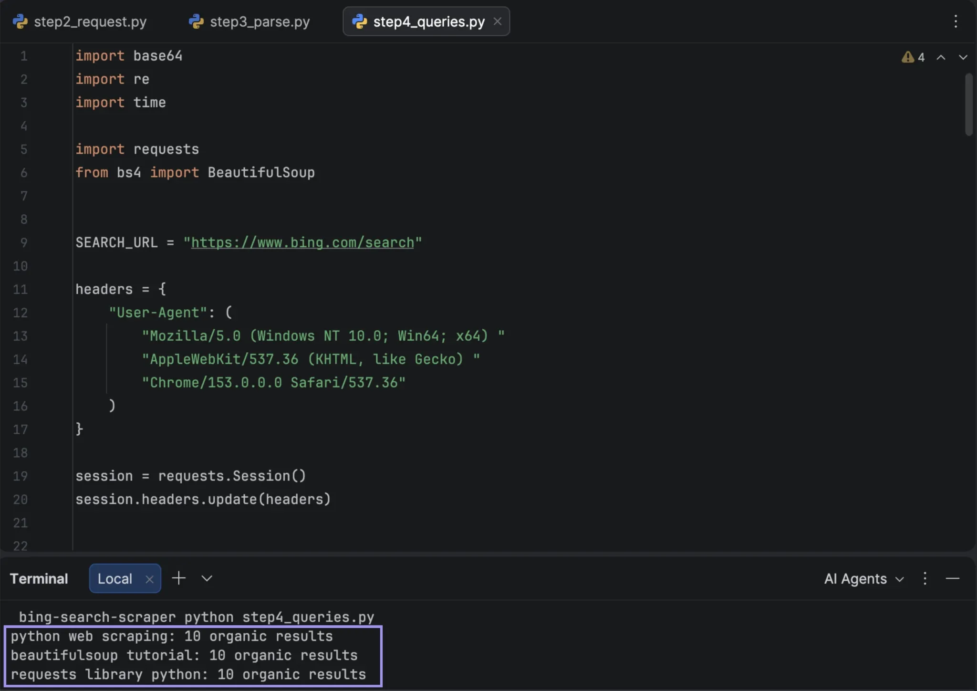Expand the new terminal options dropdown

point(207,578)
